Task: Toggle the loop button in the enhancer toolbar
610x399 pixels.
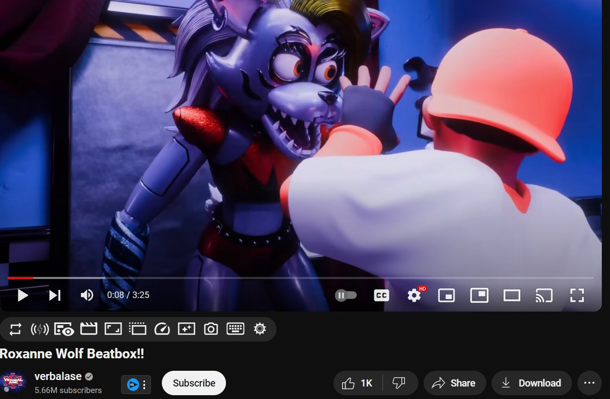Action: point(15,330)
